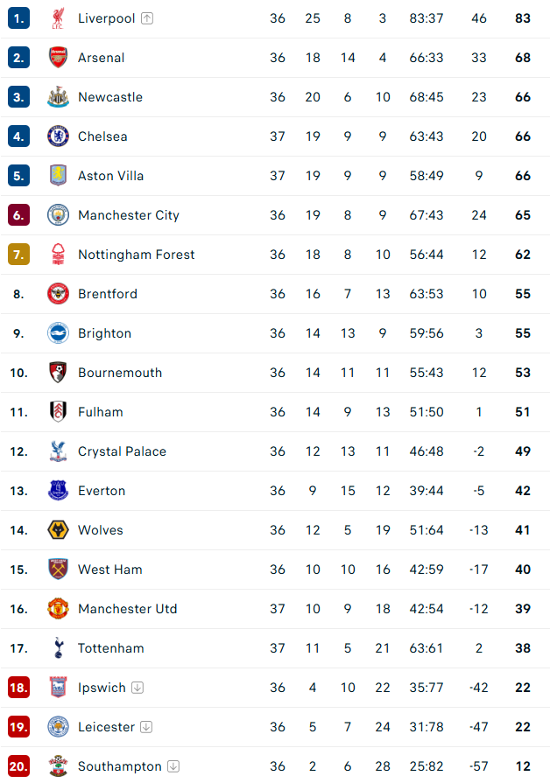Click the Chelsea club crest
Image resolution: width=550 pixels, height=783 pixels.
58,136
